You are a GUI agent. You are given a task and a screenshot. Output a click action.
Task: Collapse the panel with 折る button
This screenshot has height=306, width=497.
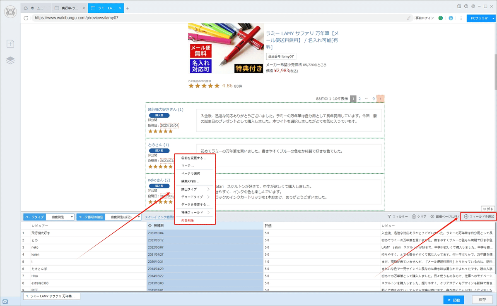[487, 209]
